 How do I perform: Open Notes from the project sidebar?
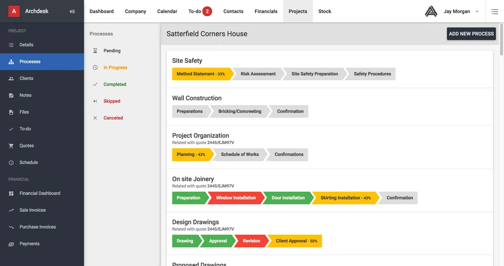pyautogui.click(x=11, y=95)
